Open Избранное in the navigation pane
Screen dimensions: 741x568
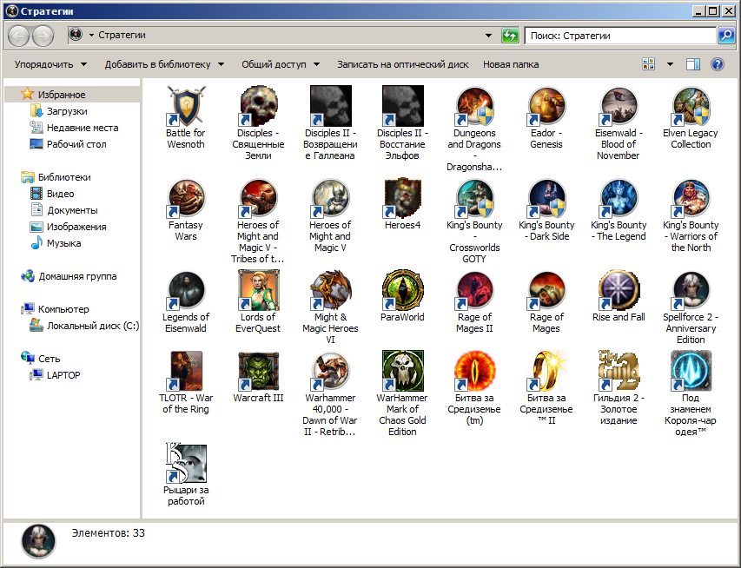click(x=62, y=95)
